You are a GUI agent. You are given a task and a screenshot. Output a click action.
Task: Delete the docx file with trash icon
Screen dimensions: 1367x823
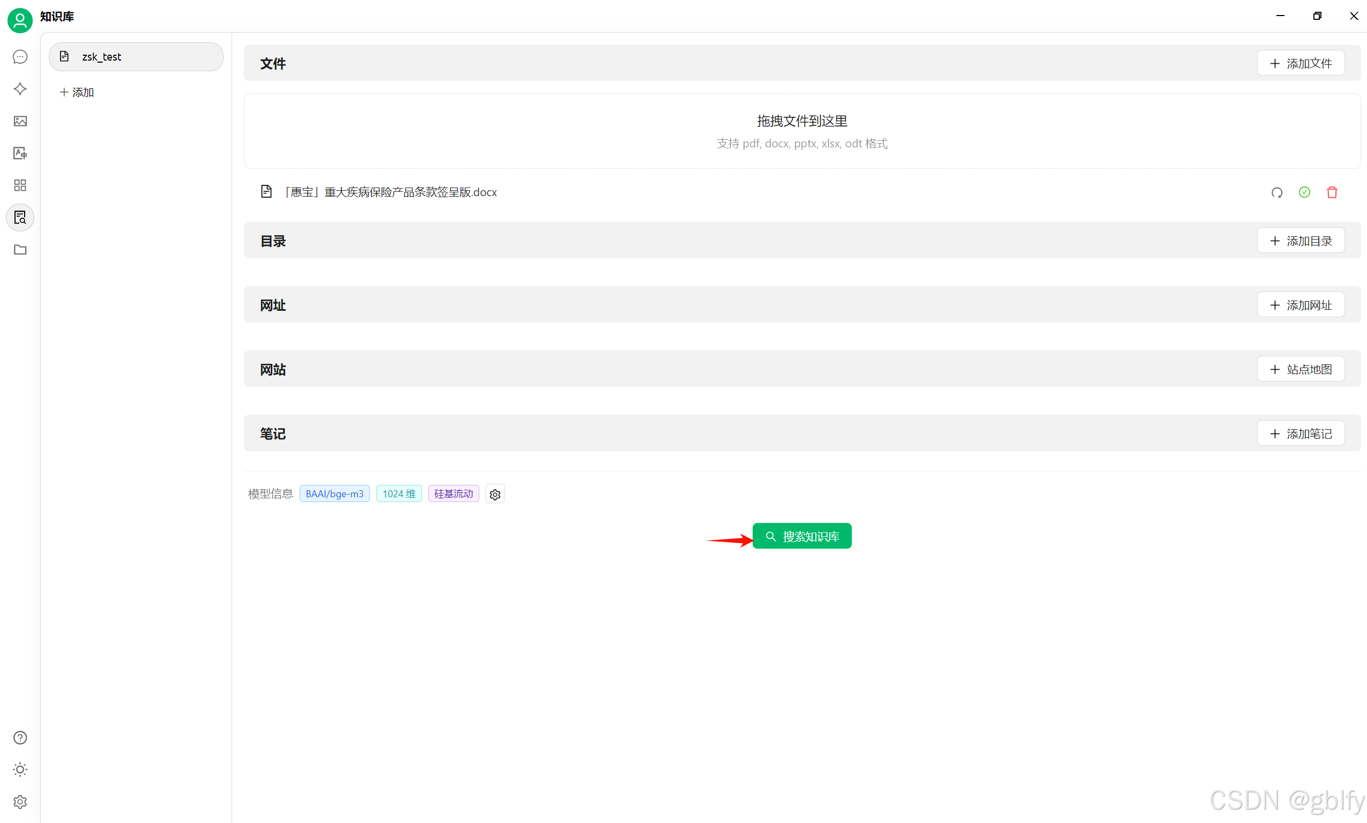pos(1332,192)
